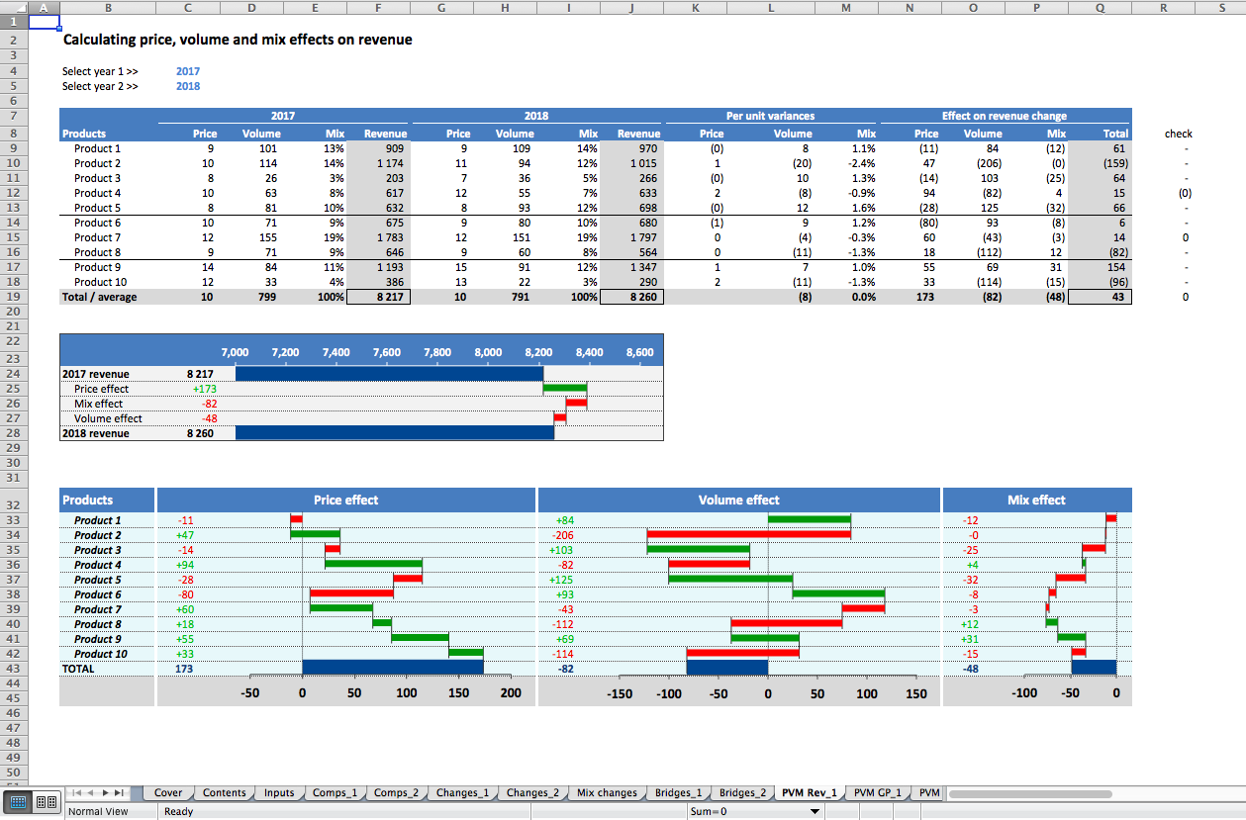
Task: Open the Inputs sheet tab
Action: pyautogui.click(x=279, y=793)
